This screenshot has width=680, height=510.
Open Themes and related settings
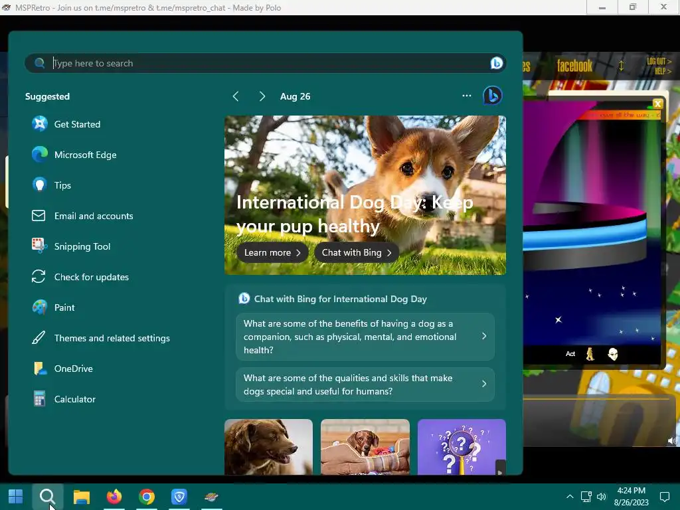tap(101, 338)
